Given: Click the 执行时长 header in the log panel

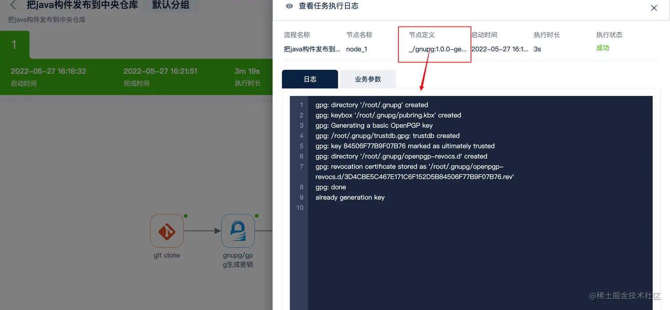Looking at the screenshot, I should [x=547, y=34].
